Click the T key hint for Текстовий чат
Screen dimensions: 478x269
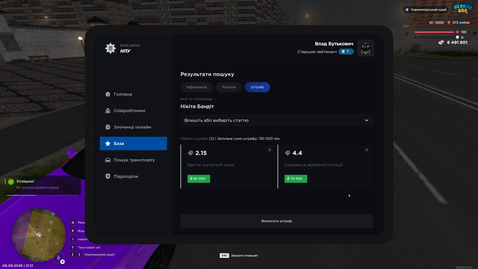(x=73, y=247)
